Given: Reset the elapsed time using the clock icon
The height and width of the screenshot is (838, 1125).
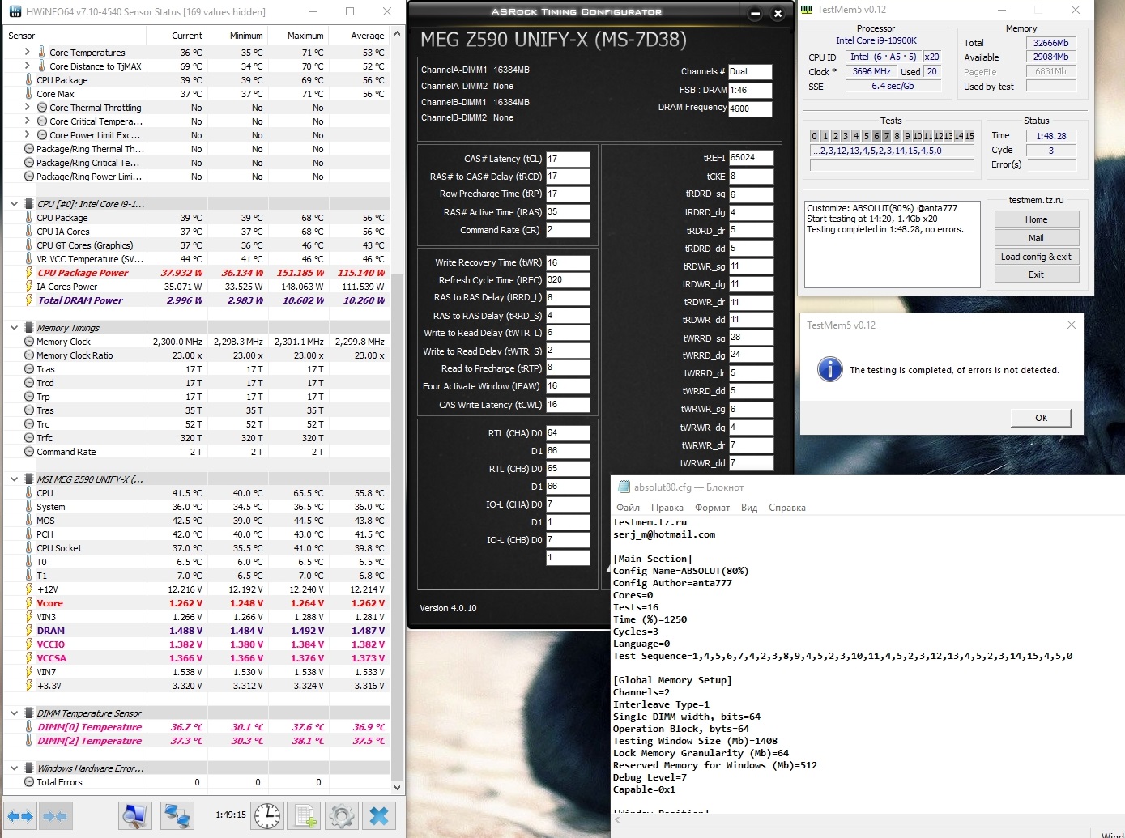Looking at the screenshot, I should pyautogui.click(x=267, y=816).
